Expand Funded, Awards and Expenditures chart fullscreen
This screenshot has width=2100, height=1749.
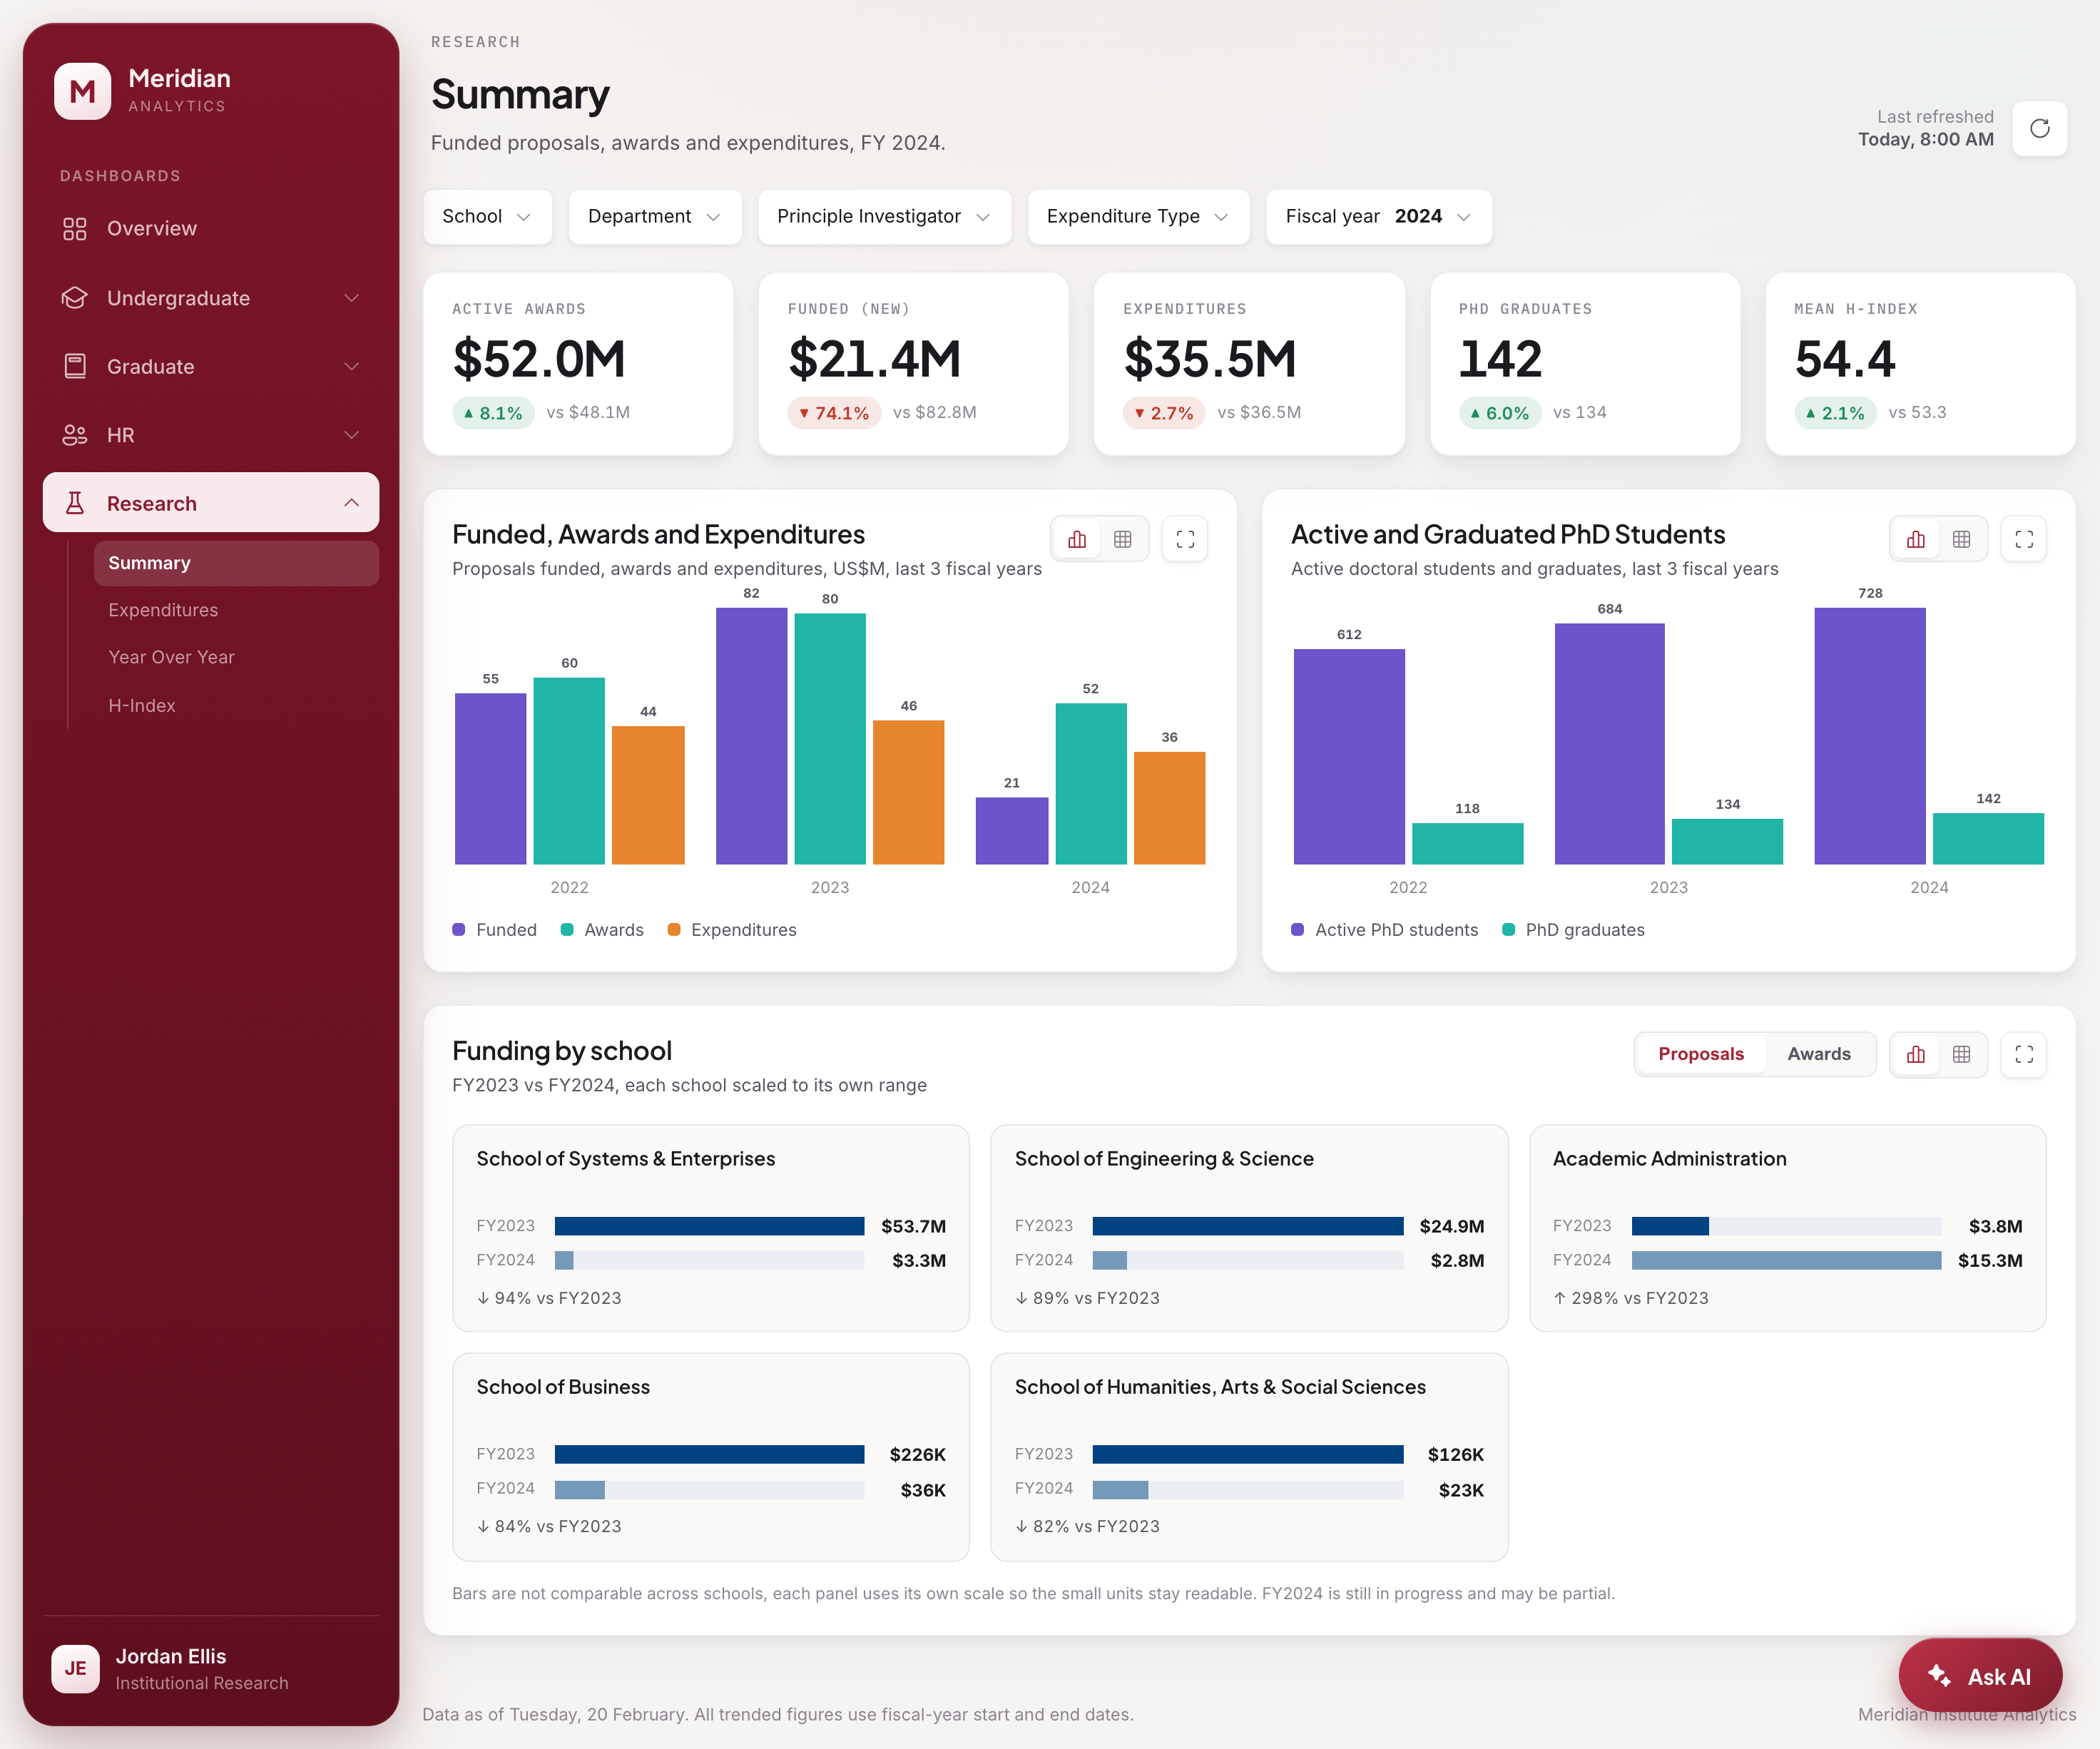[1185, 539]
